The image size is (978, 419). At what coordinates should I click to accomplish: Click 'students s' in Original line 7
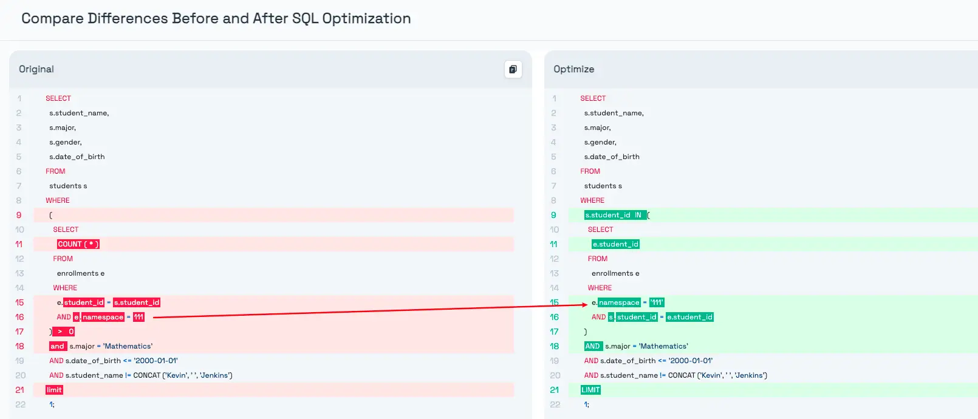coord(68,186)
